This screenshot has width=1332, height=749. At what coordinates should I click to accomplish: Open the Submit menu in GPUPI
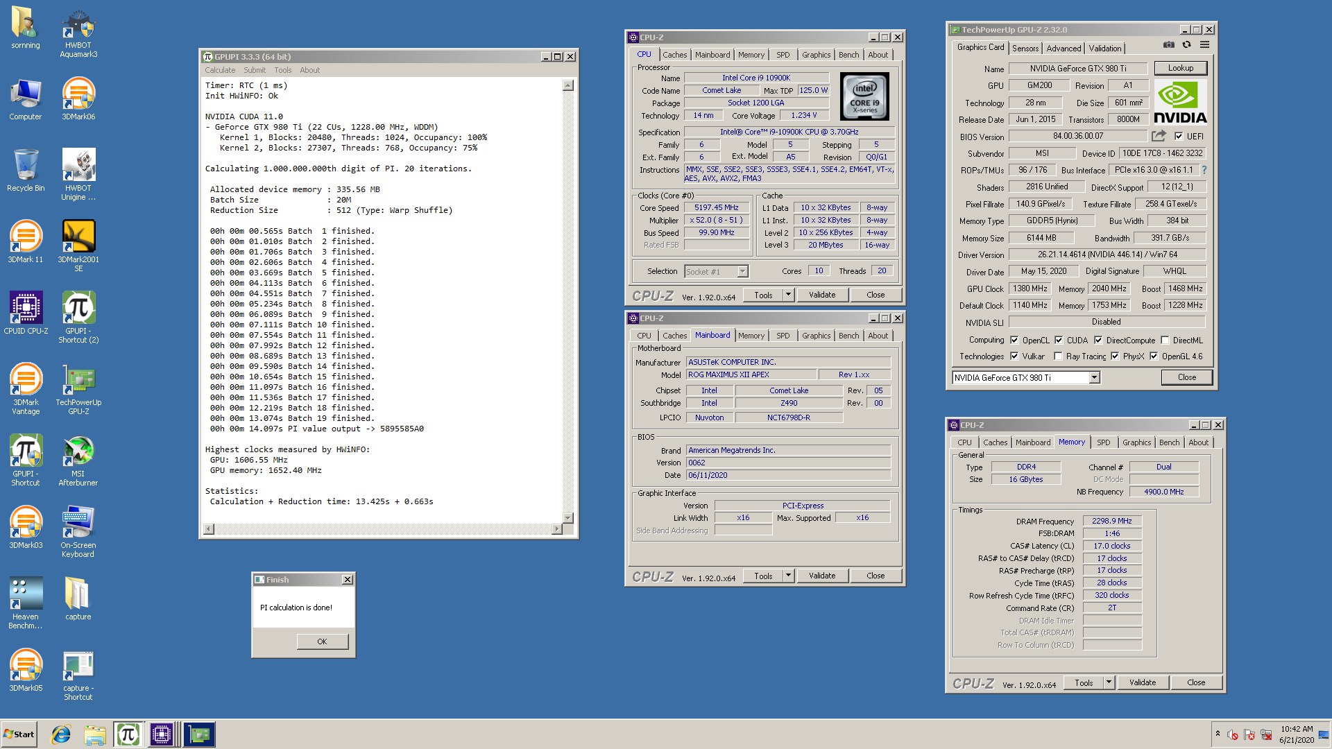pos(255,70)
